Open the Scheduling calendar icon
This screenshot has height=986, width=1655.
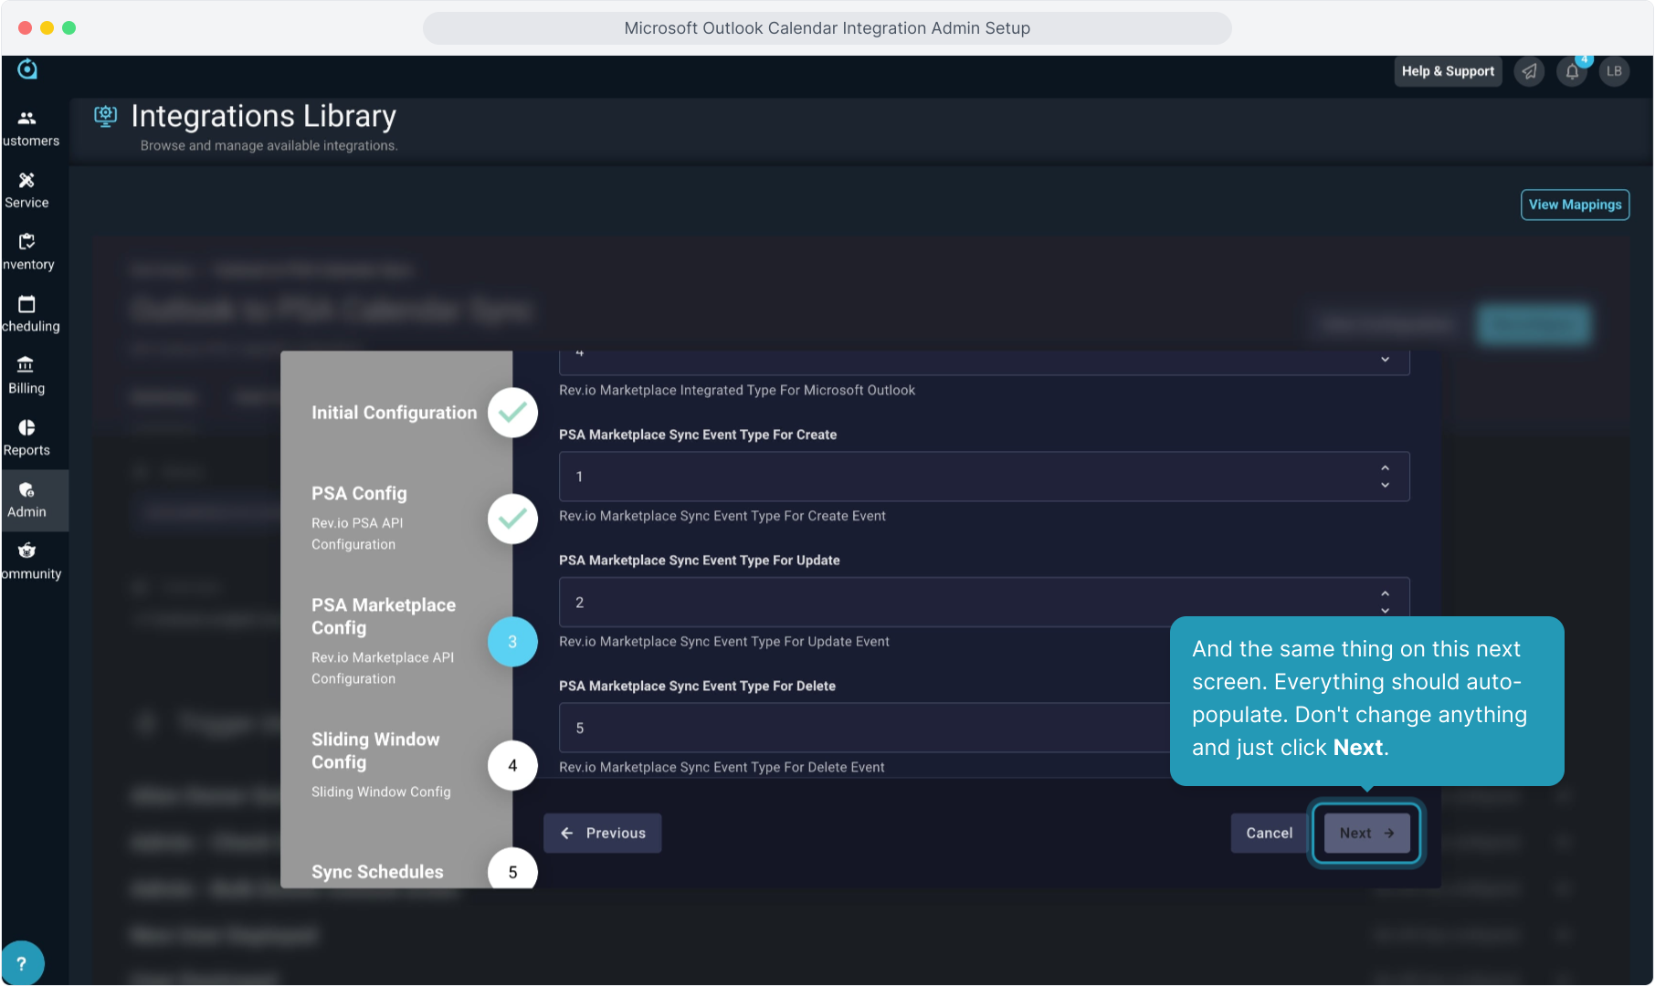27,304
